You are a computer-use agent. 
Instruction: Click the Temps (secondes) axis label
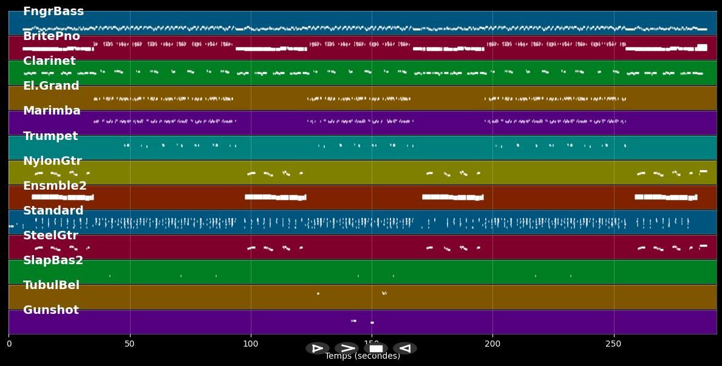pos(362,356)
